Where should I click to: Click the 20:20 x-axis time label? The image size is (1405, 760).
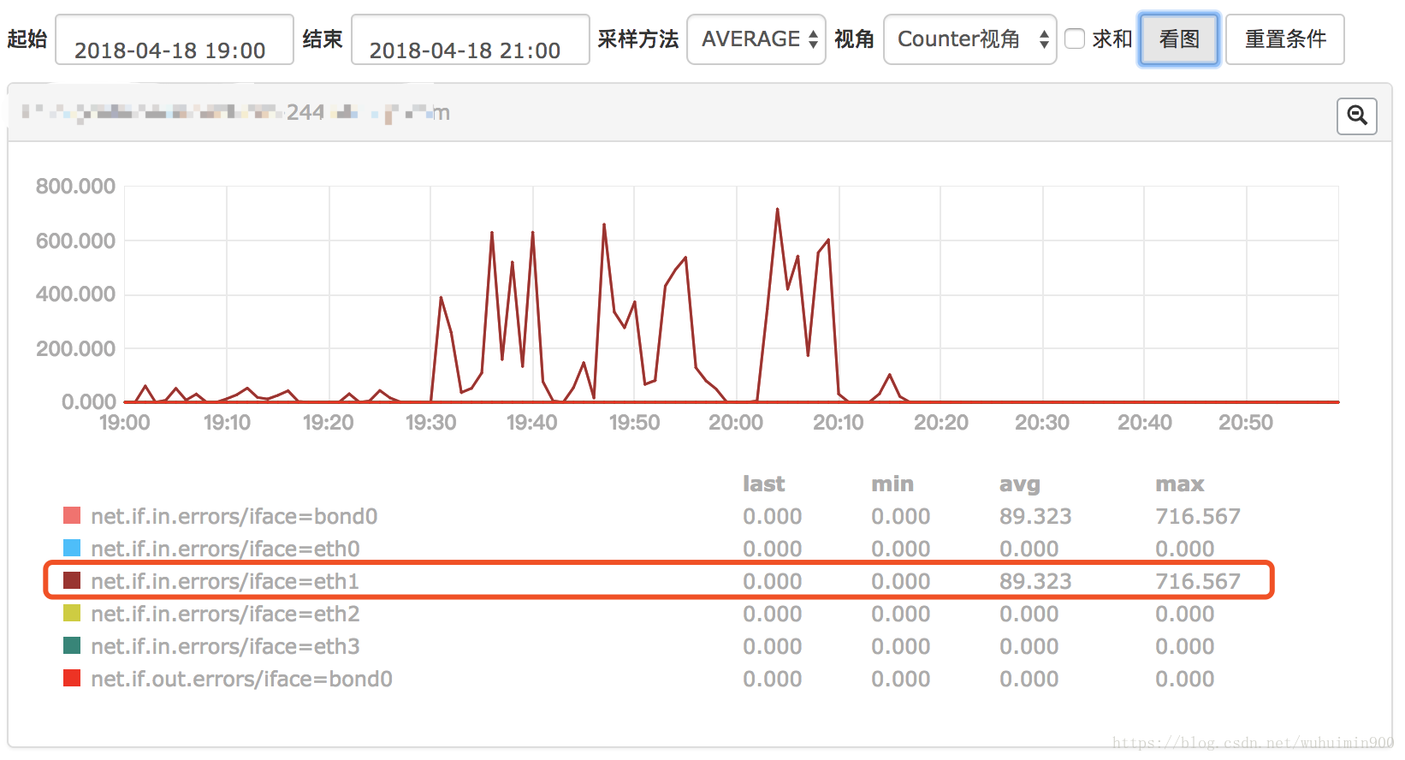point(941,422)
